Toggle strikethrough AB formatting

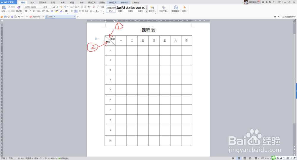pos(38,11)
